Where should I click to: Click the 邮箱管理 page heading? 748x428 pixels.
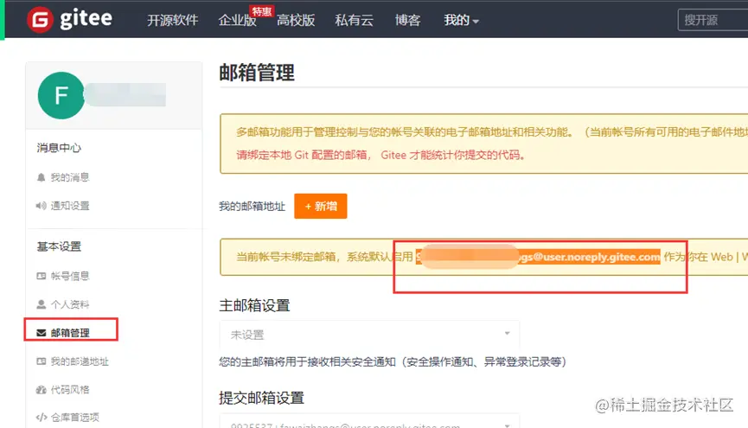coord(257,73)
